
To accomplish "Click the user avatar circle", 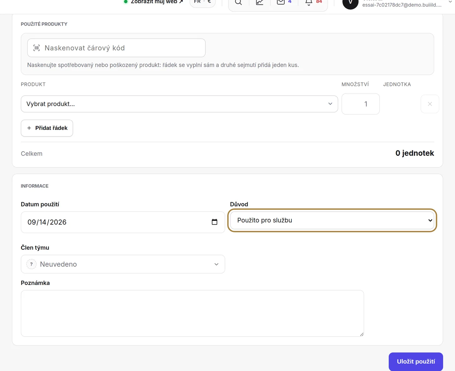I will click(x=350, y=3).
